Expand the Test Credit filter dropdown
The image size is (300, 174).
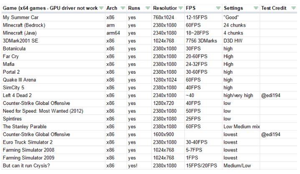(293, 8)
